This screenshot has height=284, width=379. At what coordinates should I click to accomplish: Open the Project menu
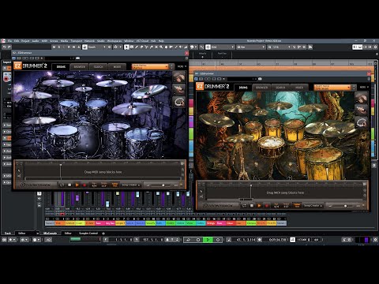coord(25,41)
